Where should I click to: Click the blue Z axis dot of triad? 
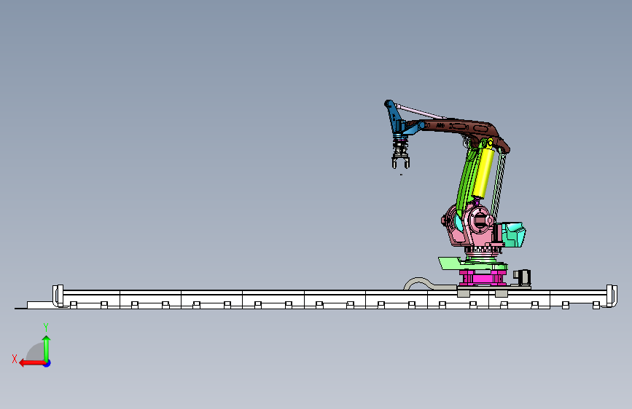click(47, 363)
